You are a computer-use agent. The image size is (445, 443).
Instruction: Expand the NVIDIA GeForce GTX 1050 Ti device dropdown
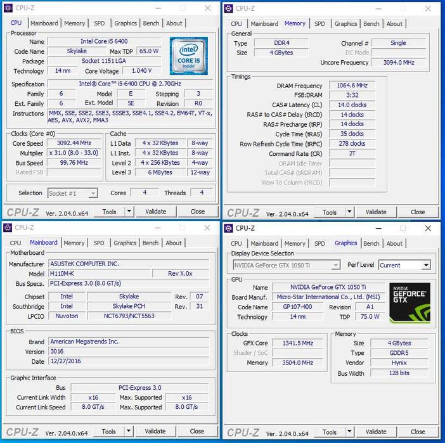point(335,266)
